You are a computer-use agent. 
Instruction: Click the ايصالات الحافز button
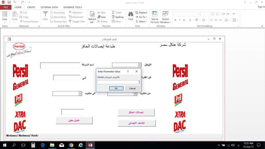click(x=136, y=112)
